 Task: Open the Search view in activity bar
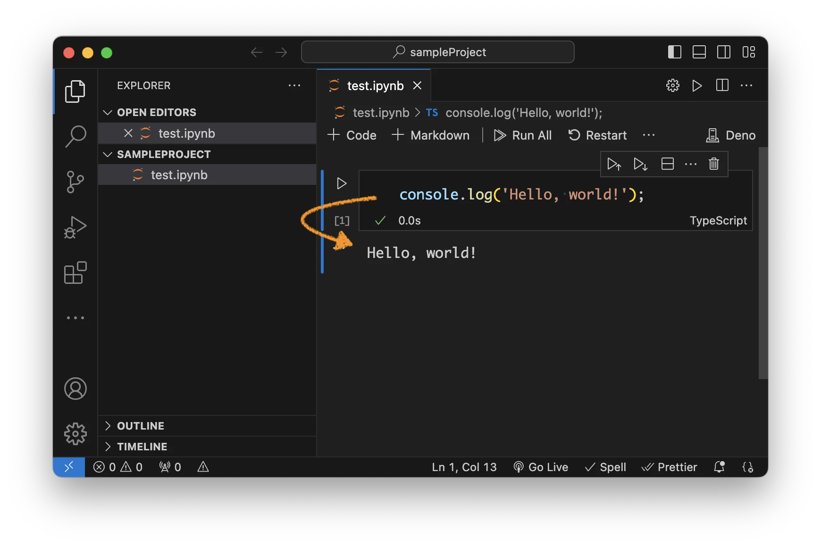[75, 137]
